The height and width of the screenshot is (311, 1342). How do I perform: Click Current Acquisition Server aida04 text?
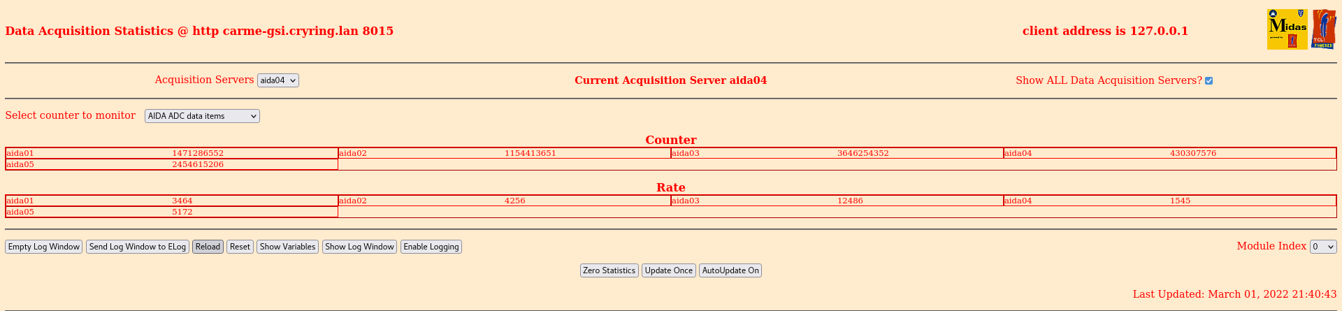coord(671,80)
